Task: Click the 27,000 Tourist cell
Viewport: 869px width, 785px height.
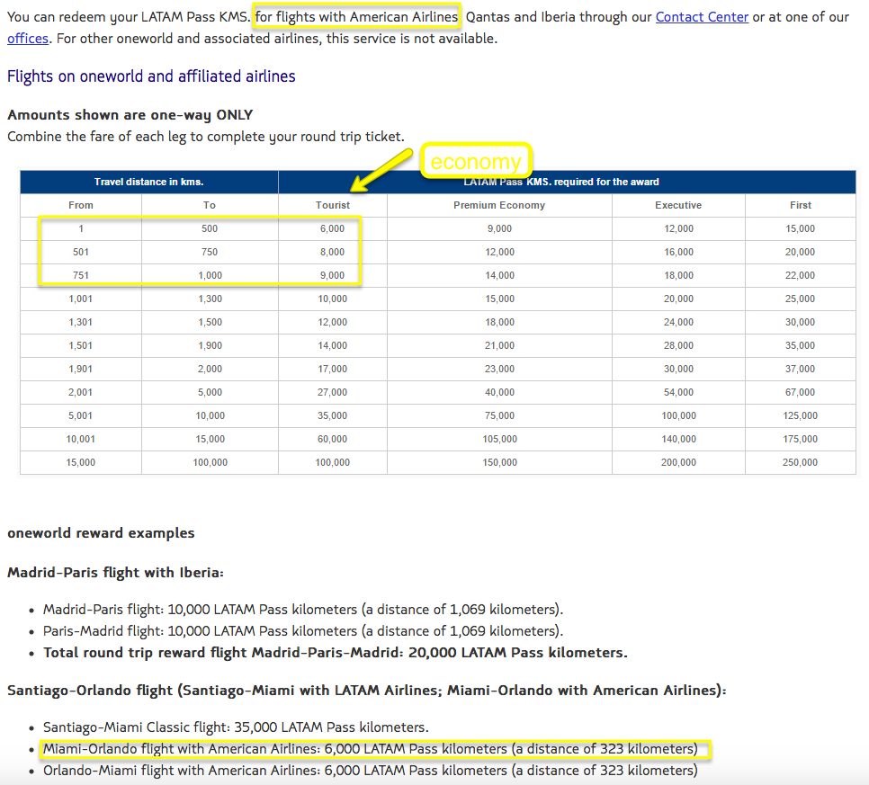Action: 333,392
